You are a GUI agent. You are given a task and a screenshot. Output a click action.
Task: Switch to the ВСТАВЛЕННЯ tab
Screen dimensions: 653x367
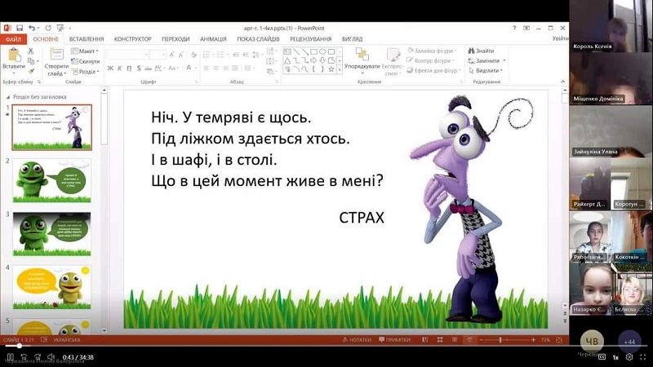pos(87,39)
